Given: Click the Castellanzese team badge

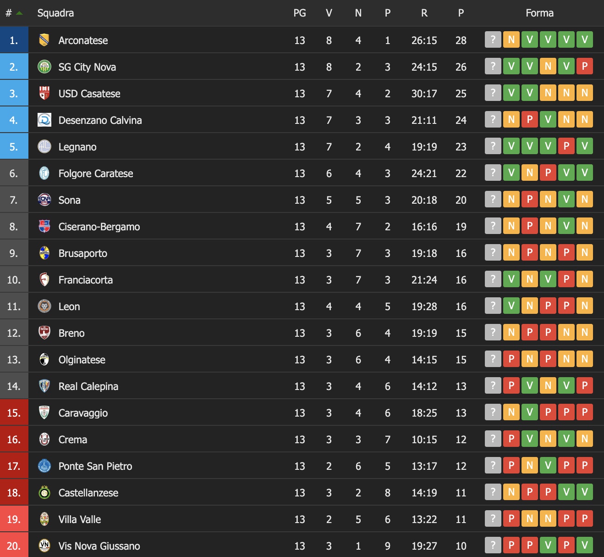Looking at the screenshot, I should (44, 493).
